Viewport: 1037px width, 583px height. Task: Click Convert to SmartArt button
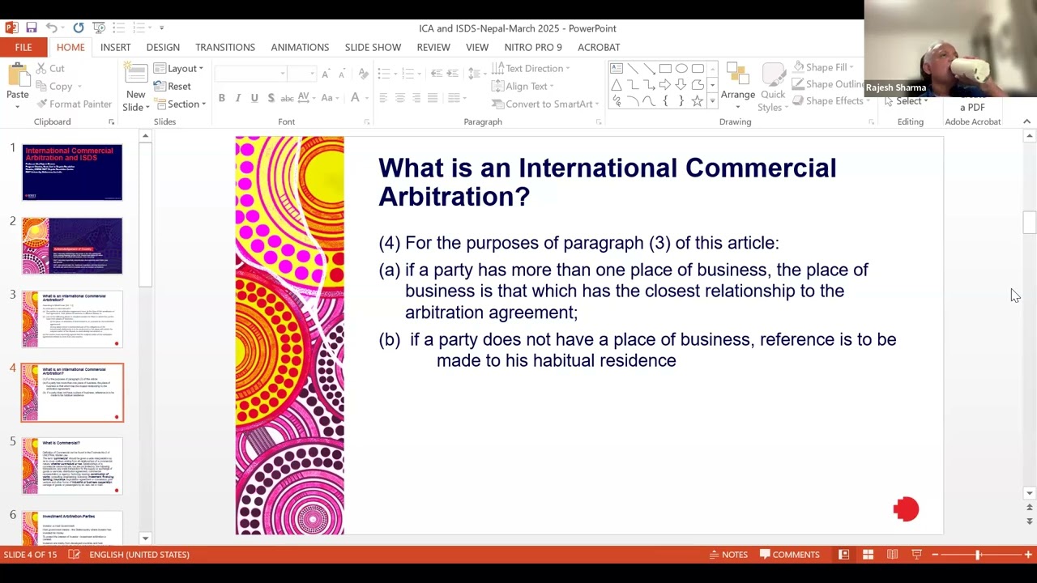click(x=545, y=104)
